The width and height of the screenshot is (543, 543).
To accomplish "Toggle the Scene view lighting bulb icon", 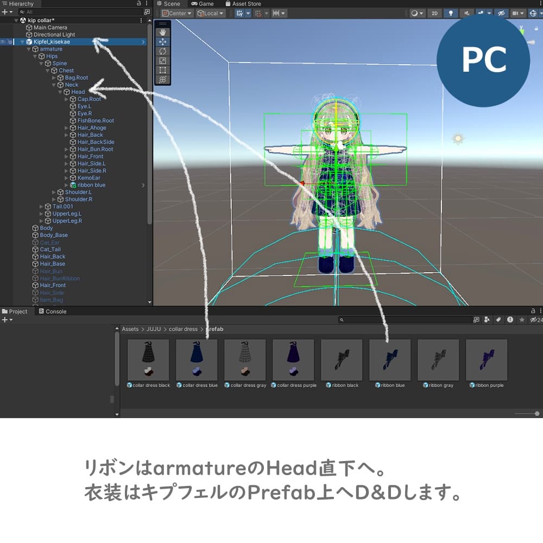I will tap(451, 13).
